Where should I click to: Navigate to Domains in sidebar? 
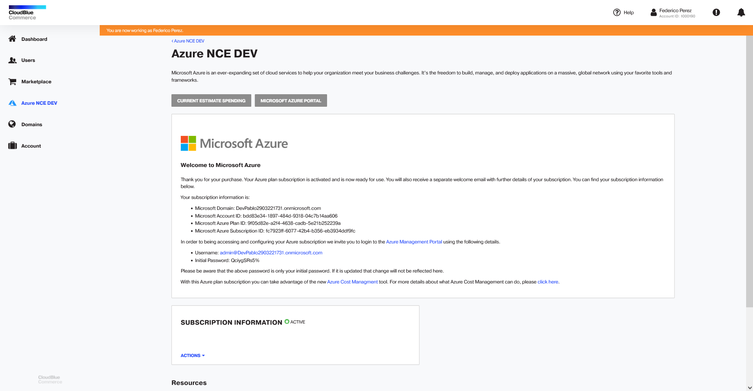click(32, 125)
